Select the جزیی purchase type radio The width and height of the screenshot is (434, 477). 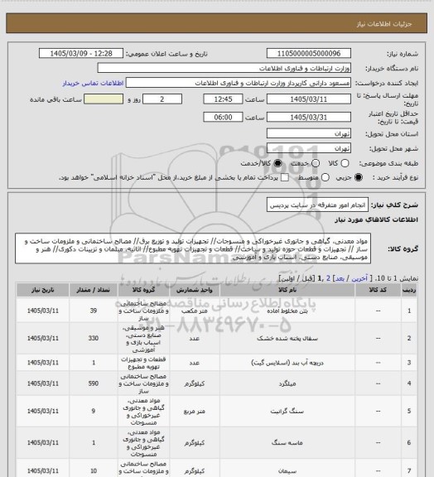click(359, 177)
